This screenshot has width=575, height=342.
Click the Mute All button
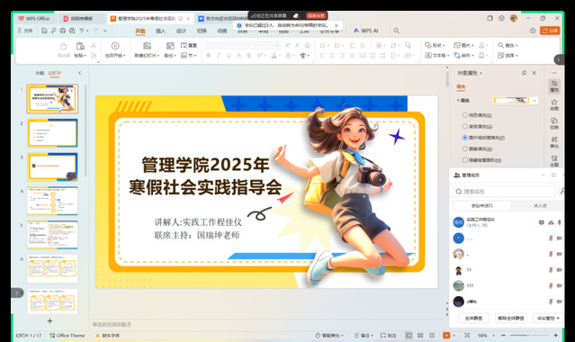[473, 318]
